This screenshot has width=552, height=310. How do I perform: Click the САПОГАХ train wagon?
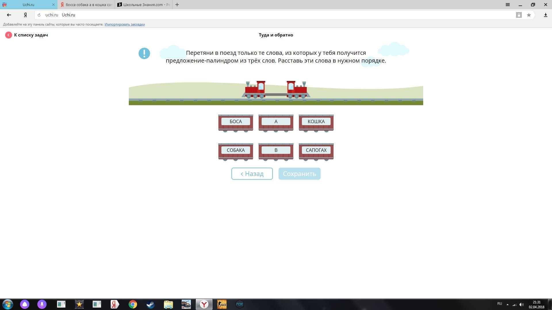pyautogui.click(x=316, y=150)
